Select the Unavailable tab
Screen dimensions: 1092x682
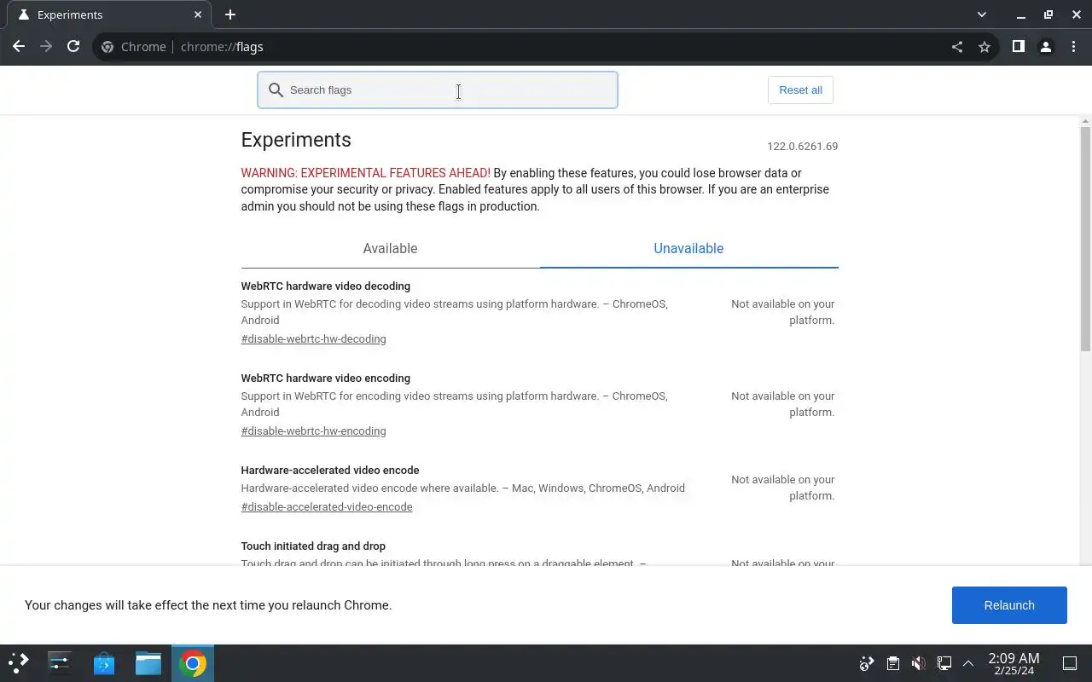[x=688, y=249]
